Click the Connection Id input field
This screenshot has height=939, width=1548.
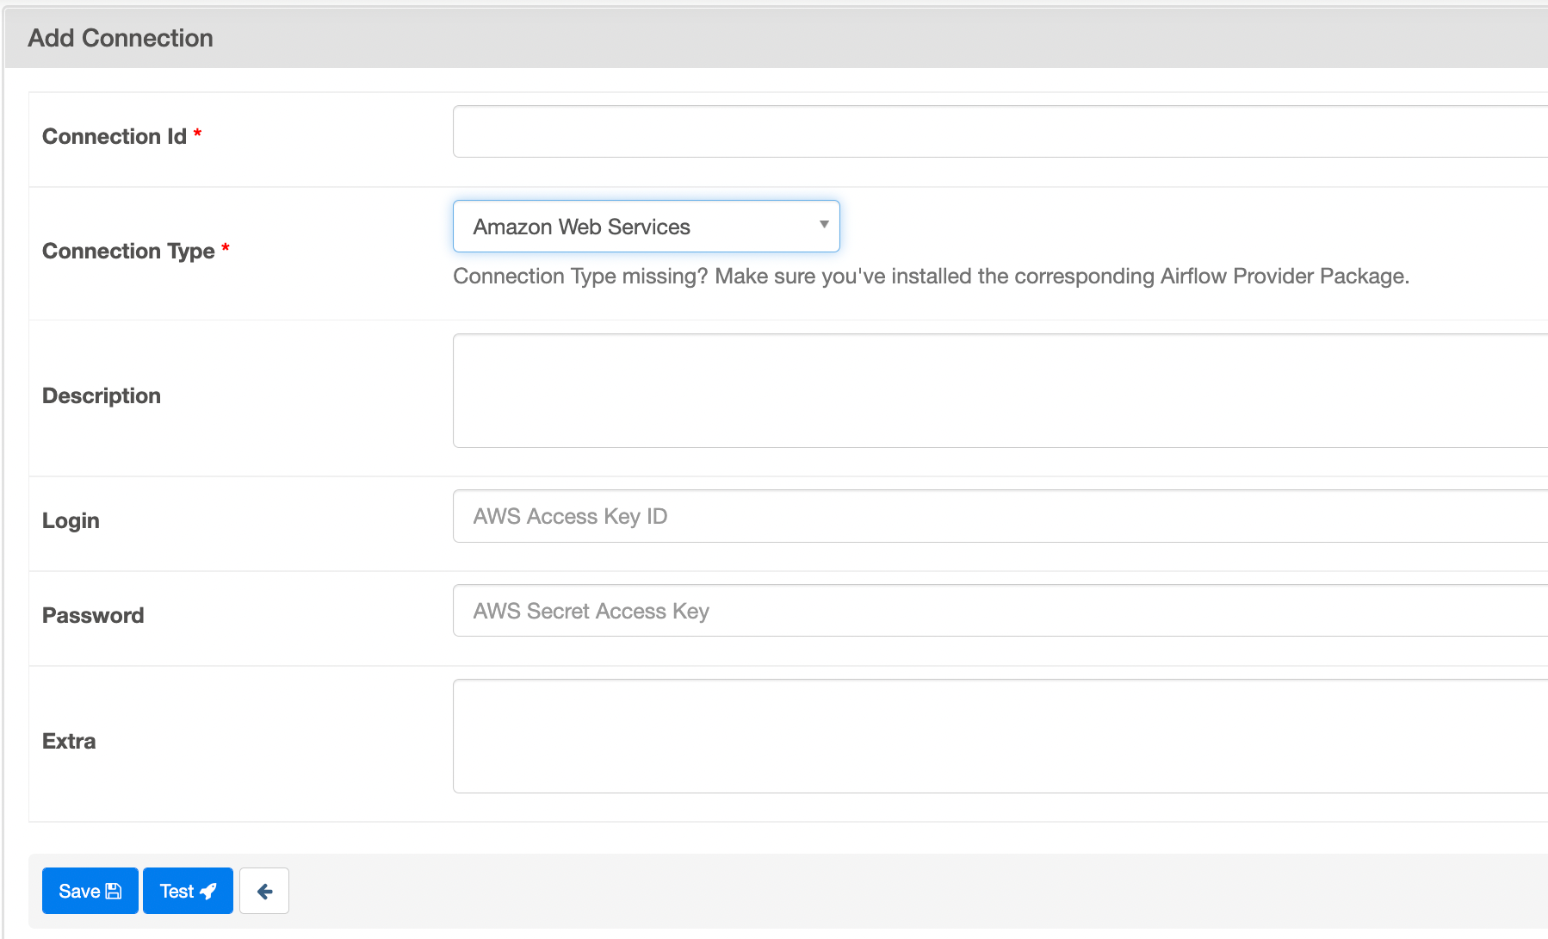(x=1000, y=132)
